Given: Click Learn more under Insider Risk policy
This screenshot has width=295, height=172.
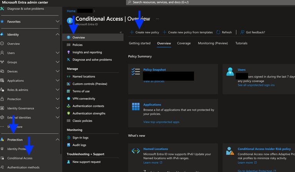Looking at the screenshot, I should tap(247, 163).
